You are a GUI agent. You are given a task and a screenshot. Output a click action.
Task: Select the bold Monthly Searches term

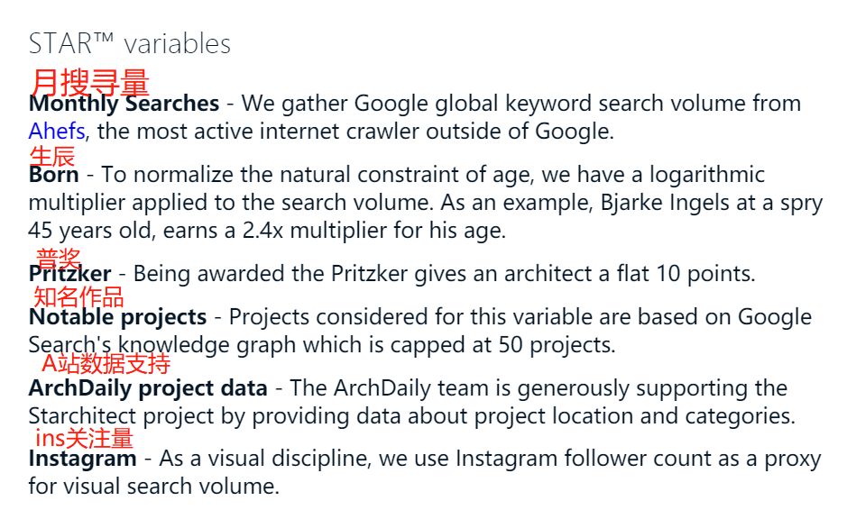coord(124,104)
